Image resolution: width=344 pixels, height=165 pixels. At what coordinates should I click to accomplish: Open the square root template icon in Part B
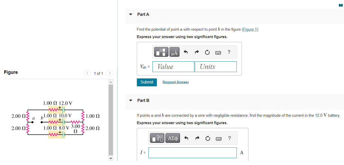pos(157,138)
